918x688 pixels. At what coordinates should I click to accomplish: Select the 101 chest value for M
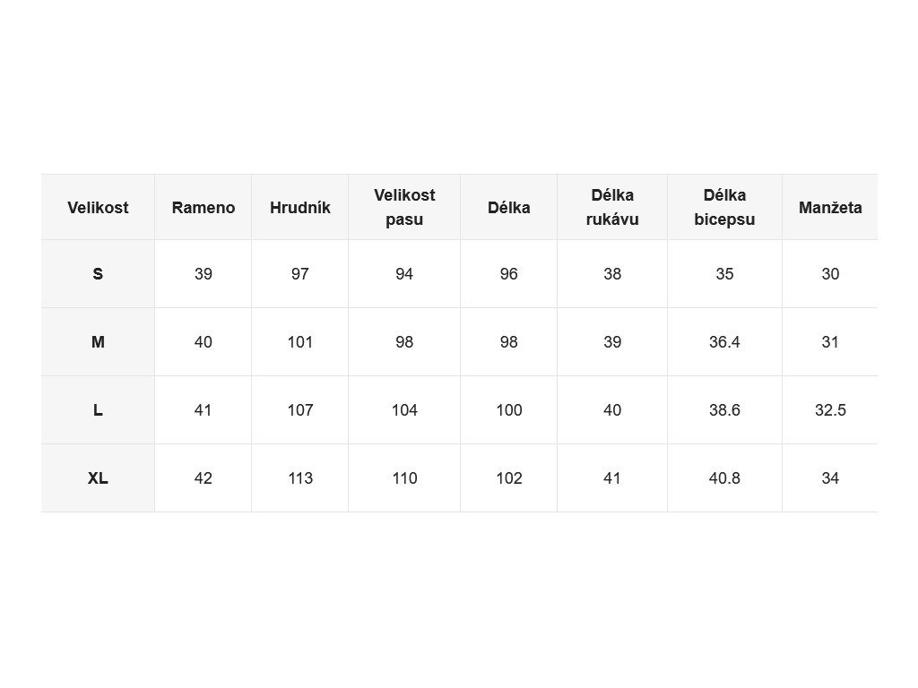299,342
